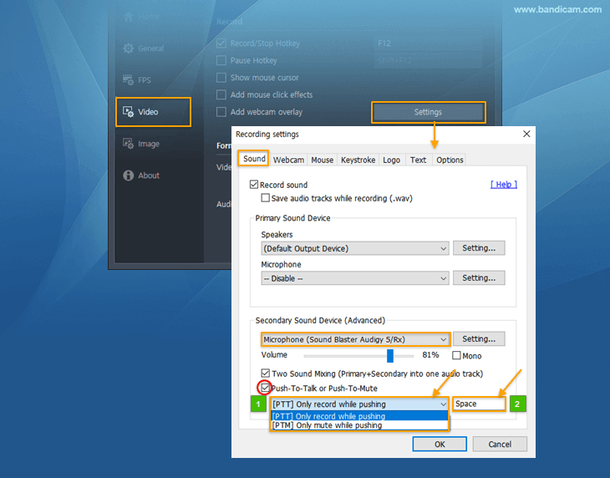610x478 pixels.
Task: Select the Video section in sidebar
Action: [x=153, y=112]
